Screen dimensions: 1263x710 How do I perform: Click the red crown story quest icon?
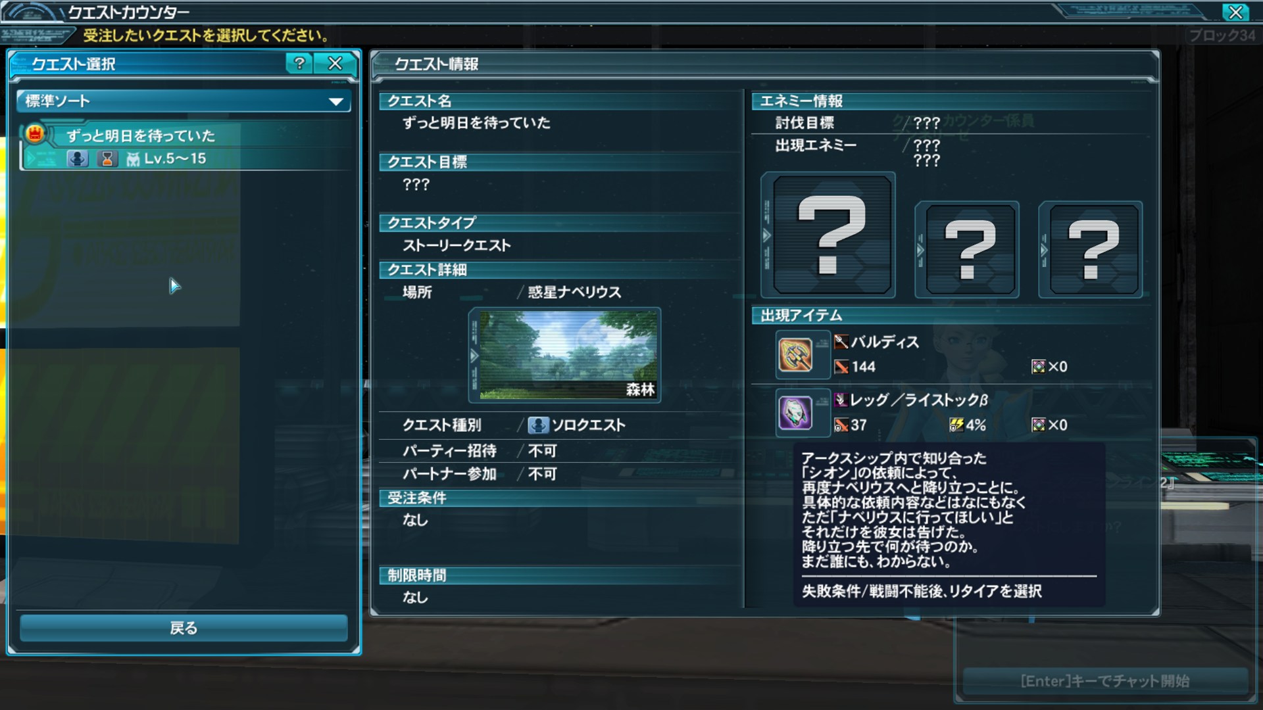click(x=34, y=133)
